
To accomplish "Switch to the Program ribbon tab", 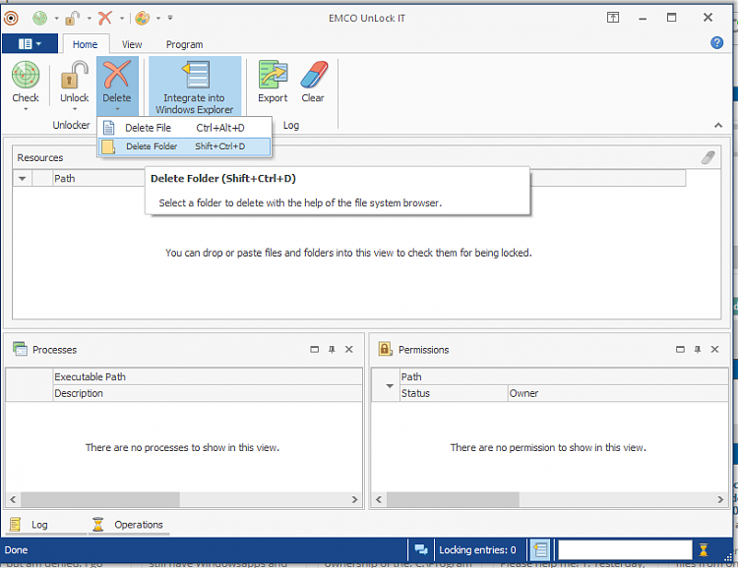I will pos(184,44).
